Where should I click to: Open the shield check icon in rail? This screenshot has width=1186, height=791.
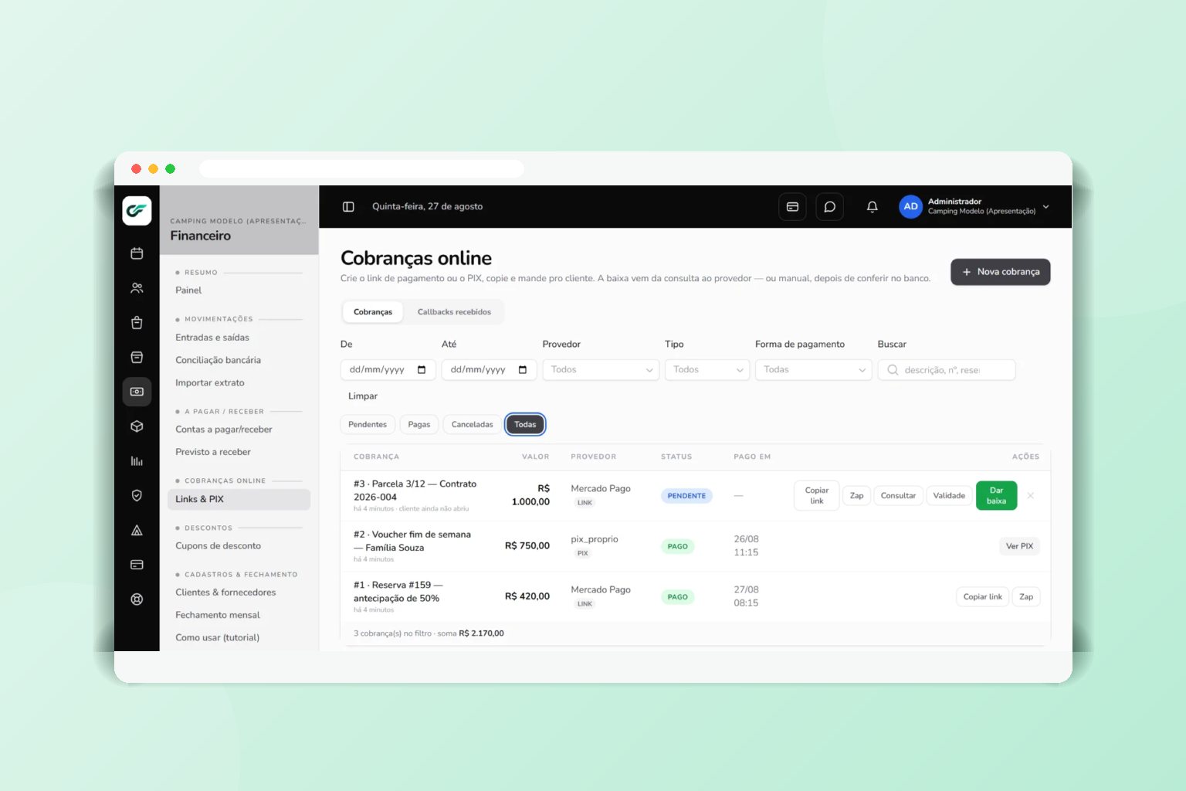pyautogui.click(x=137, y=496)
